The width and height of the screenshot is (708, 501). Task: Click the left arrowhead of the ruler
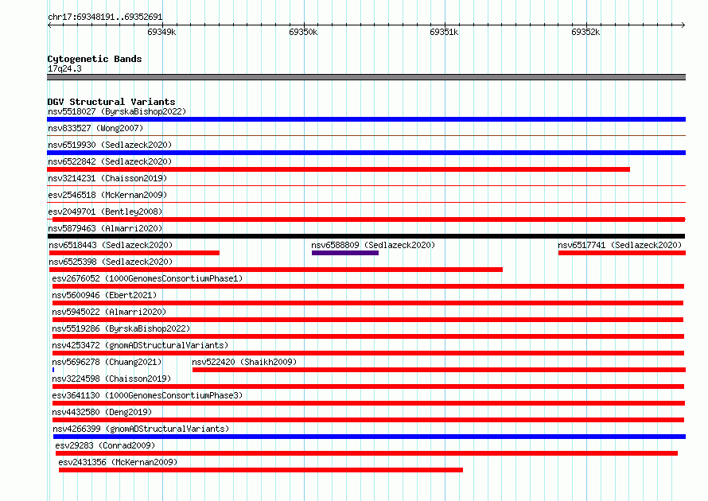click(49, 25)
